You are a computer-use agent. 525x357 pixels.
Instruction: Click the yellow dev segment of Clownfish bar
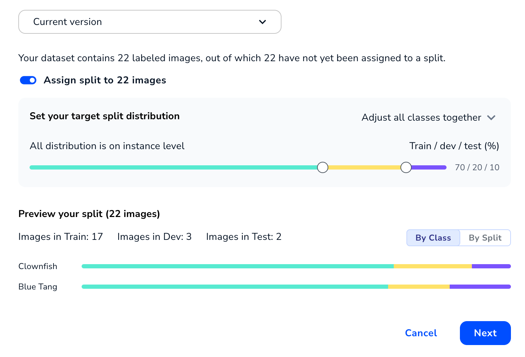(x=432, y=266)
